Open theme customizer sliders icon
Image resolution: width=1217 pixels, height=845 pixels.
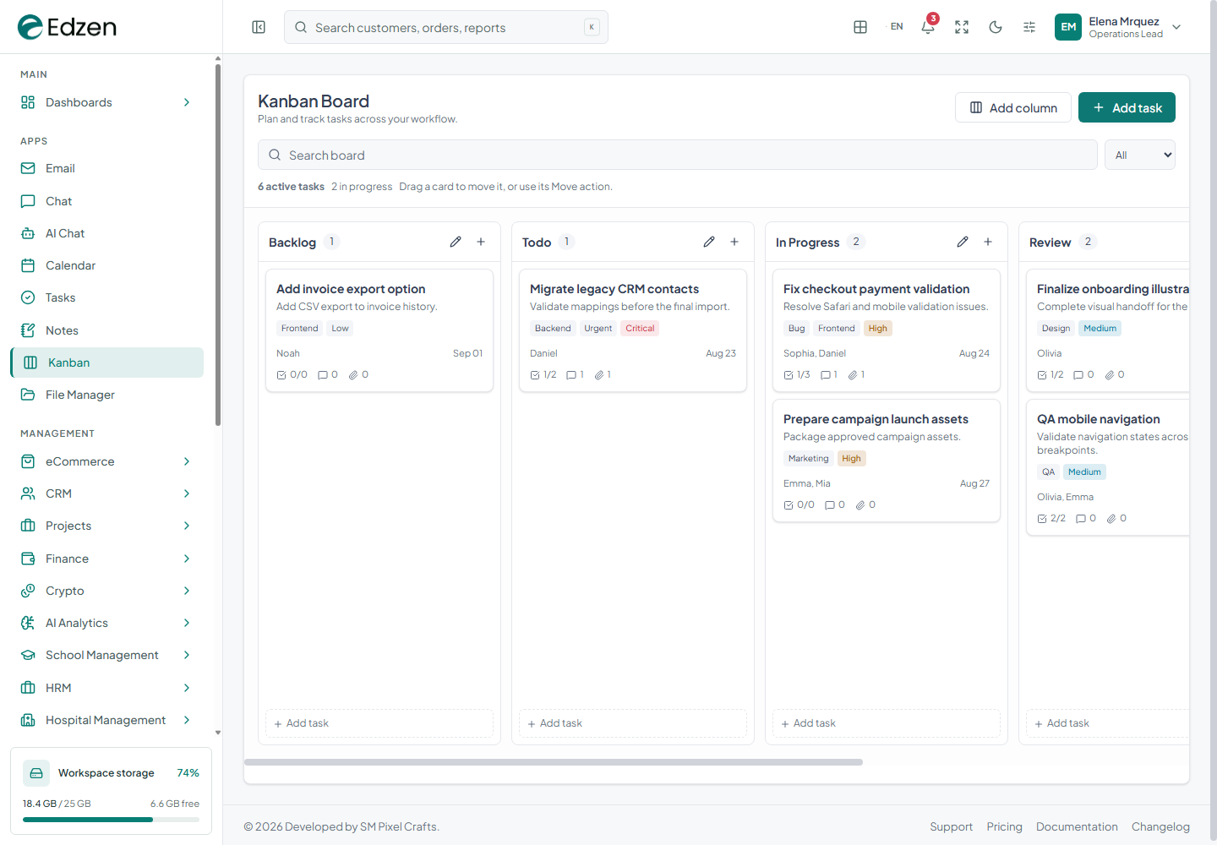[1029, 27]
